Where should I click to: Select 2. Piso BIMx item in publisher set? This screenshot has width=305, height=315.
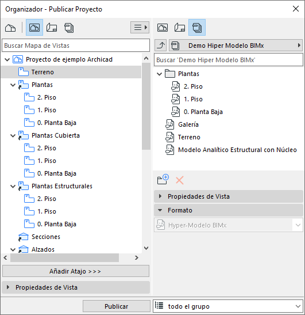193,86
